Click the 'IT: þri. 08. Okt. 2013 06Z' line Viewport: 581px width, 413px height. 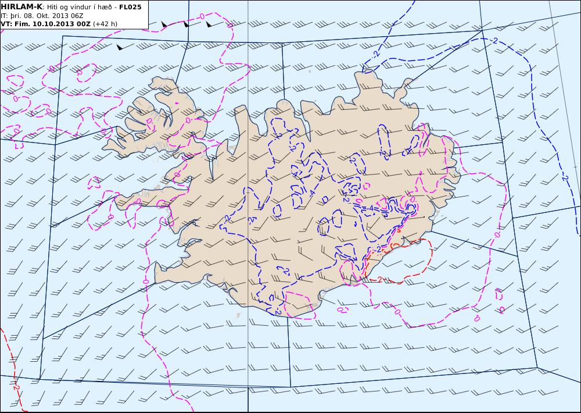point(42,16)
